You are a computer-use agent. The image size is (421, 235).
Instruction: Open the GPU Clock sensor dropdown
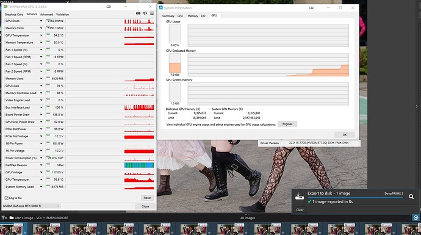(x=41, y=21)
